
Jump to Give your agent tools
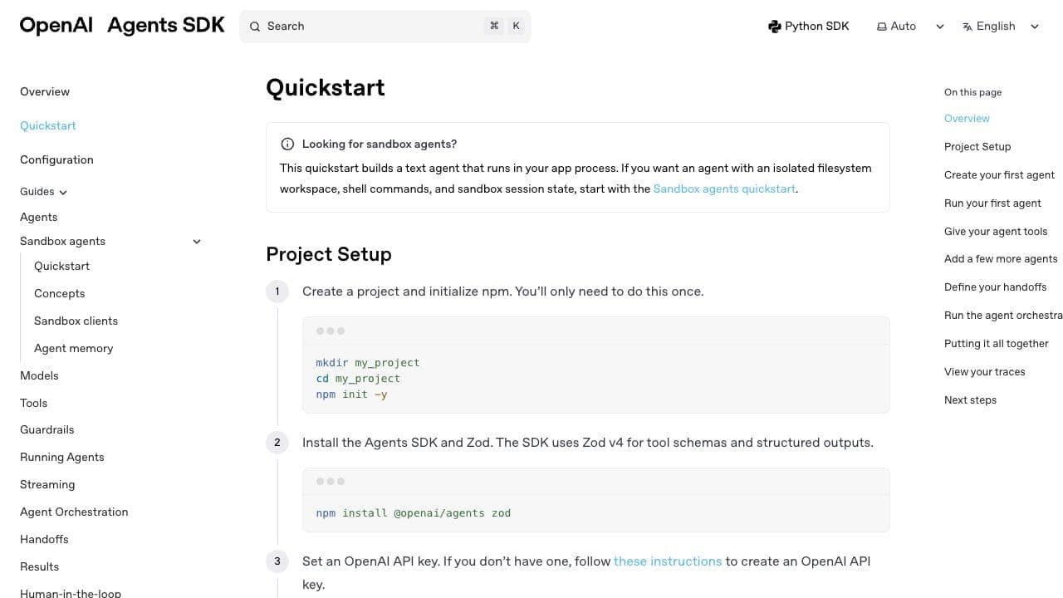click(996, 232)
